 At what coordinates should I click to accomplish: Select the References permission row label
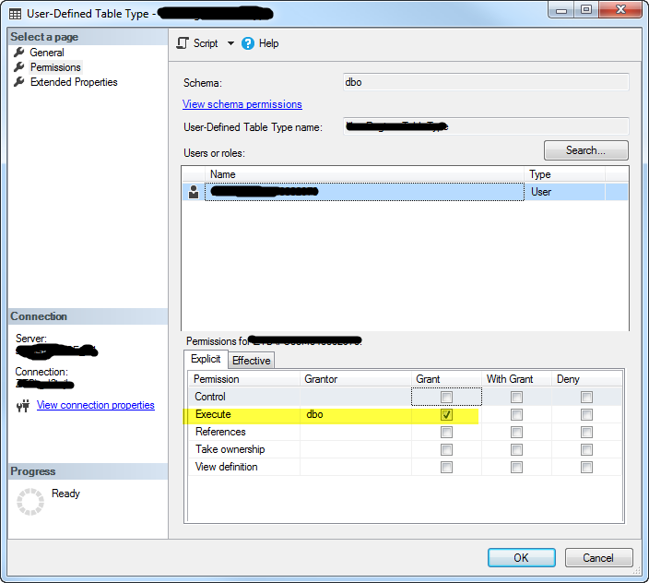220,432
